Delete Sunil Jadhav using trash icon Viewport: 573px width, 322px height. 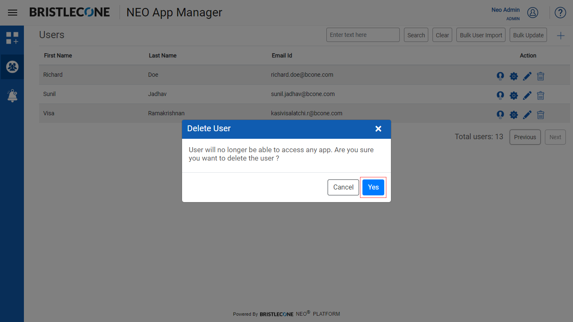[x=541, y=96]
